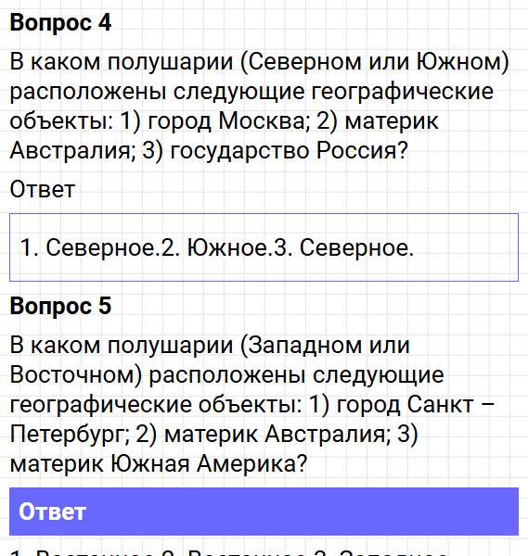This screenshot has width=528, height=556.
Task: Click the Вопрос 5 question paragraph text
Action: pos(252,404)
